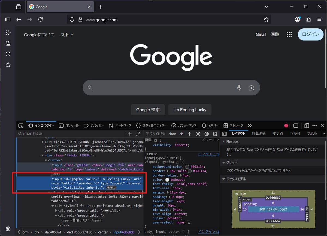This screenshot has width=327, height=236.
Task: Start voice search with the microphone
Action: 239,87
